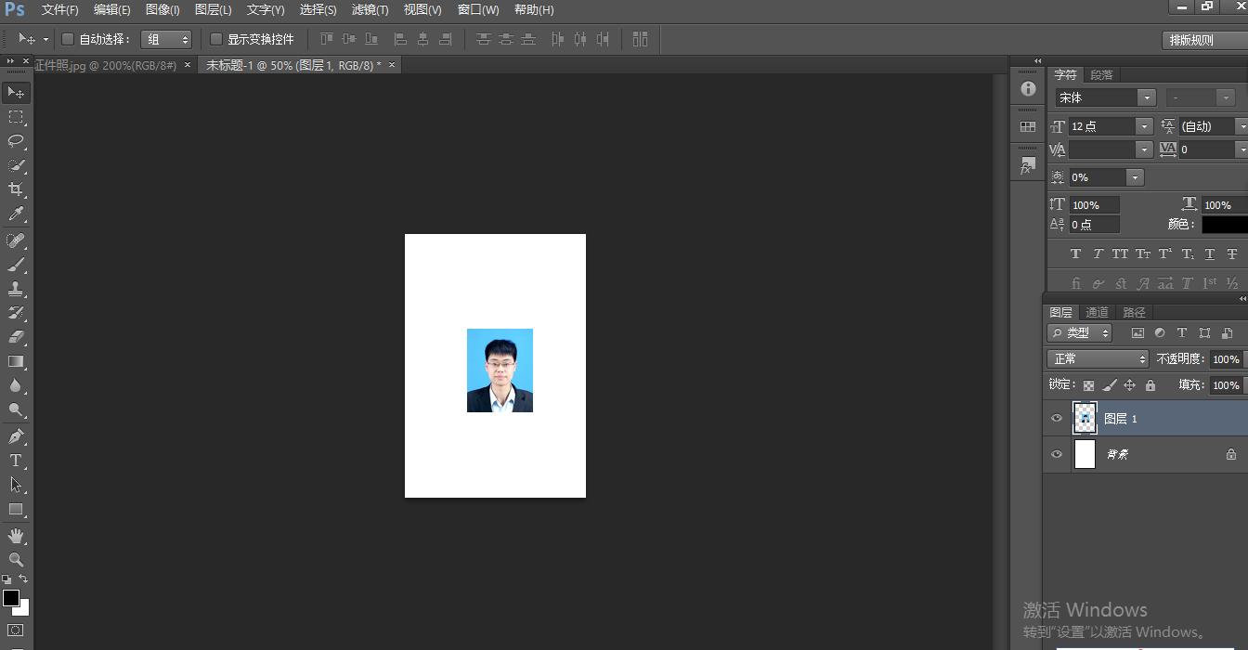Screen dimensions: 1248x650
Task: Select the 背景 layer thumbnail
Action: coord(1085,454)
